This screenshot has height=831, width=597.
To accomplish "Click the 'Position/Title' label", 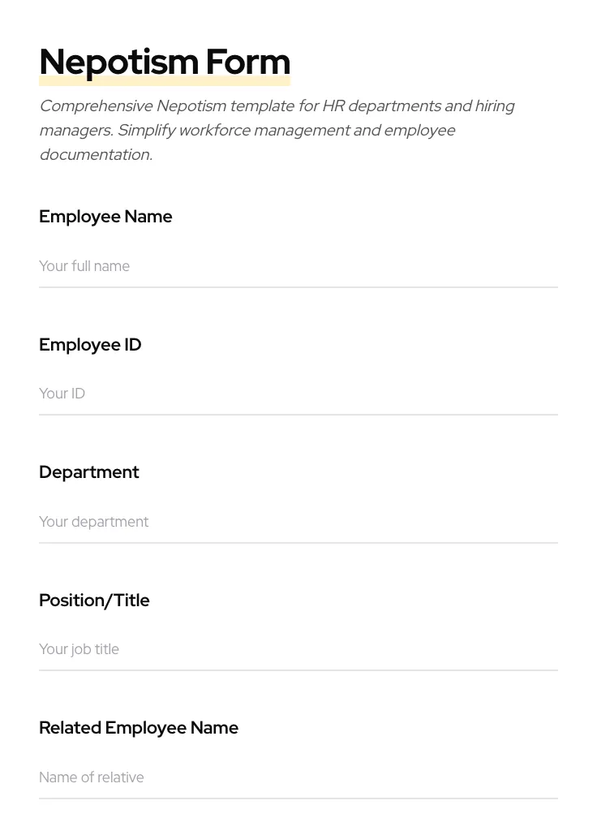I will pyautogui.click(x=94, y=601).
